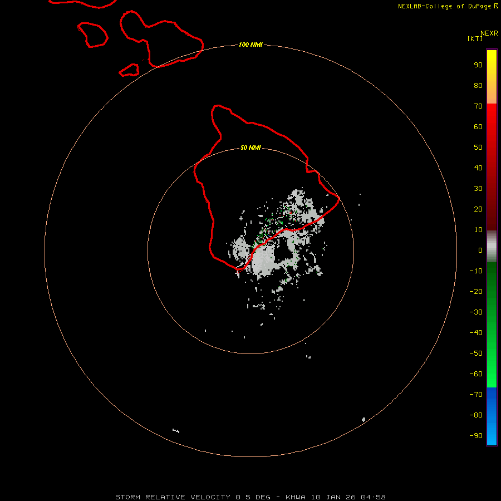The width and height of the screenshot is (501, 501).
Task: Click the -30 scale label
Action: click(476, 312)
